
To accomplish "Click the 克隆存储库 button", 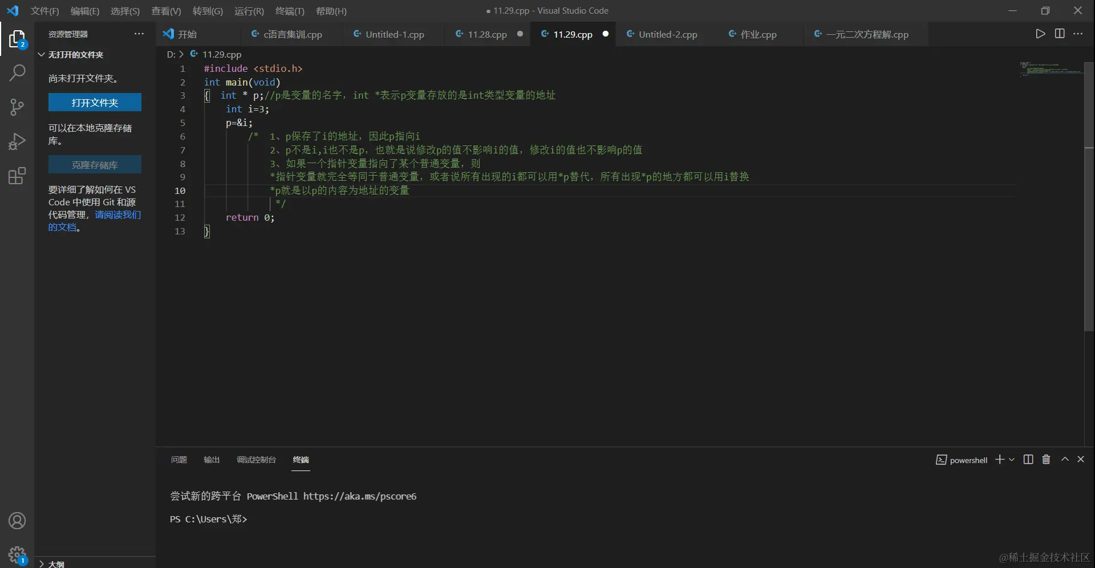I will (95, 165).
